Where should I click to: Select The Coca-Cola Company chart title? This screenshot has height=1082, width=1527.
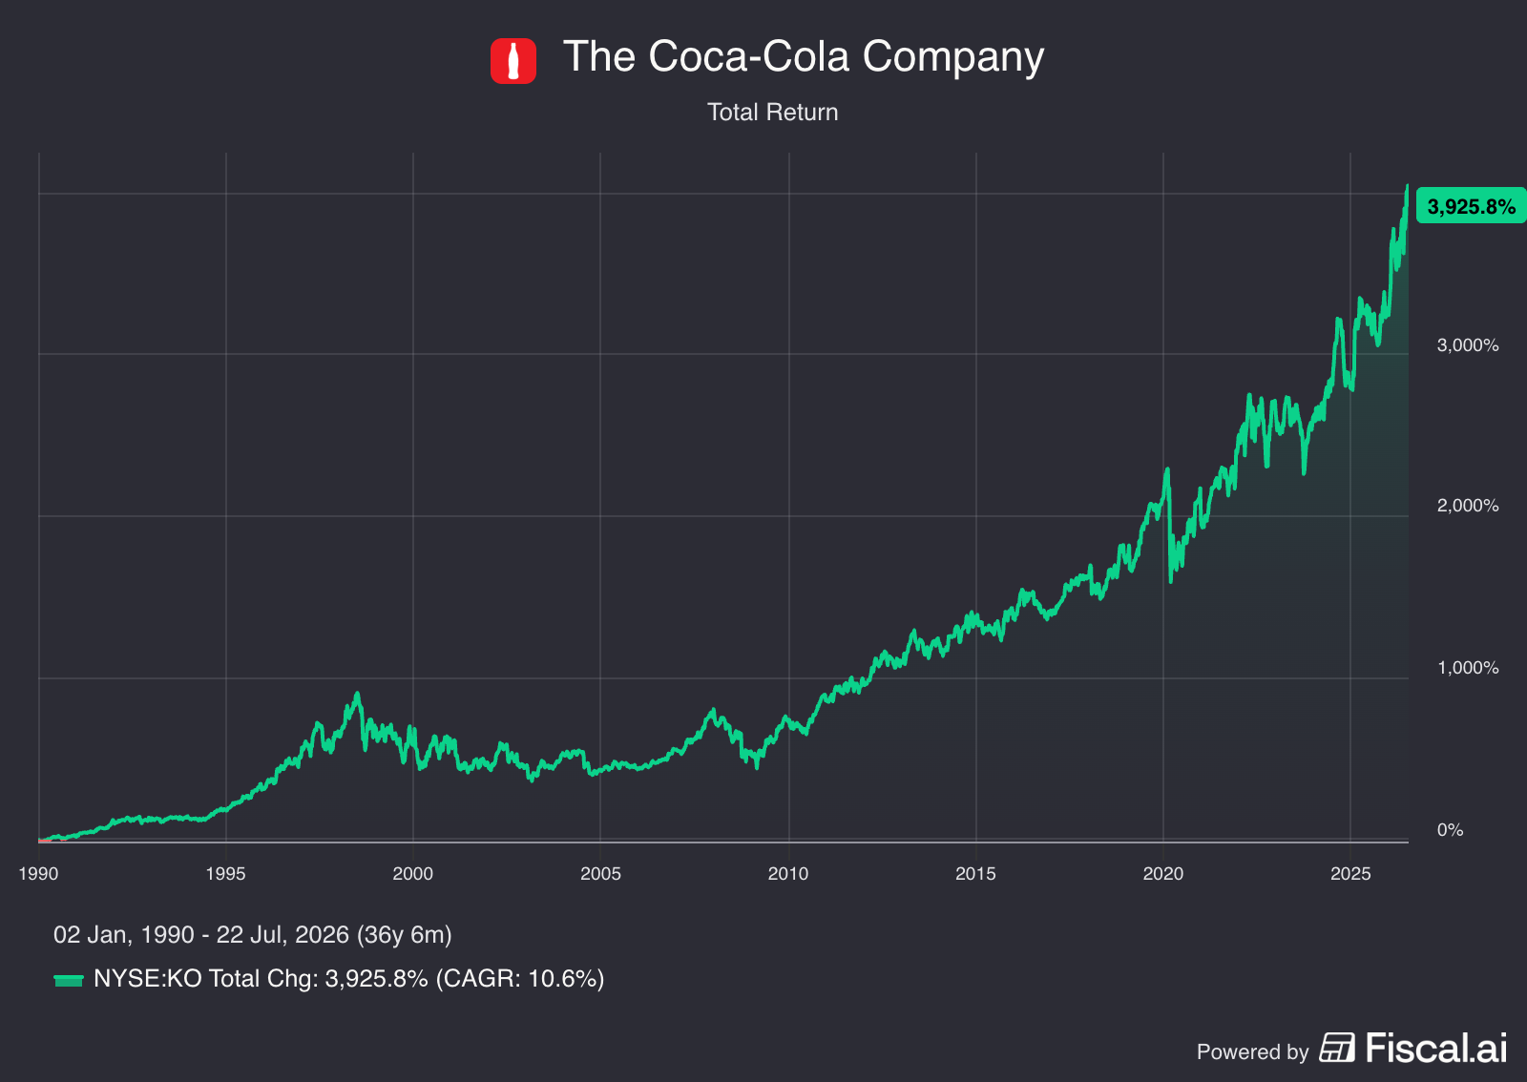click(804, 56)
